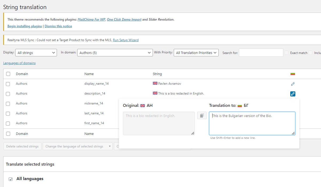
Task: Open Change the language of selected strings
Action: click(x=78, y=146)
